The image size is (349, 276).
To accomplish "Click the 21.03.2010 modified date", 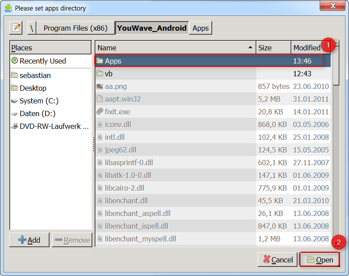I will (311, 201).
